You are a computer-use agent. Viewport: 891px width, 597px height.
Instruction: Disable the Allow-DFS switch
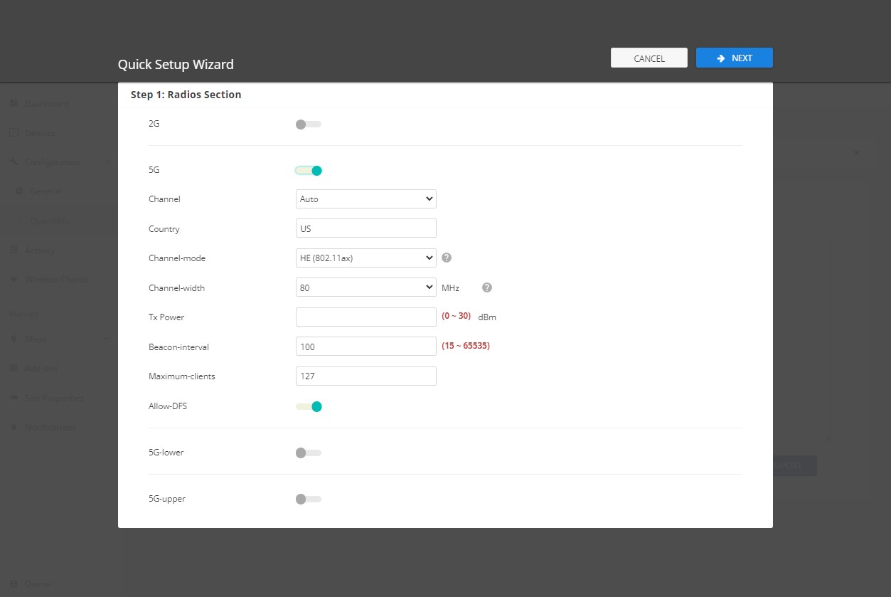pos(309,407)
